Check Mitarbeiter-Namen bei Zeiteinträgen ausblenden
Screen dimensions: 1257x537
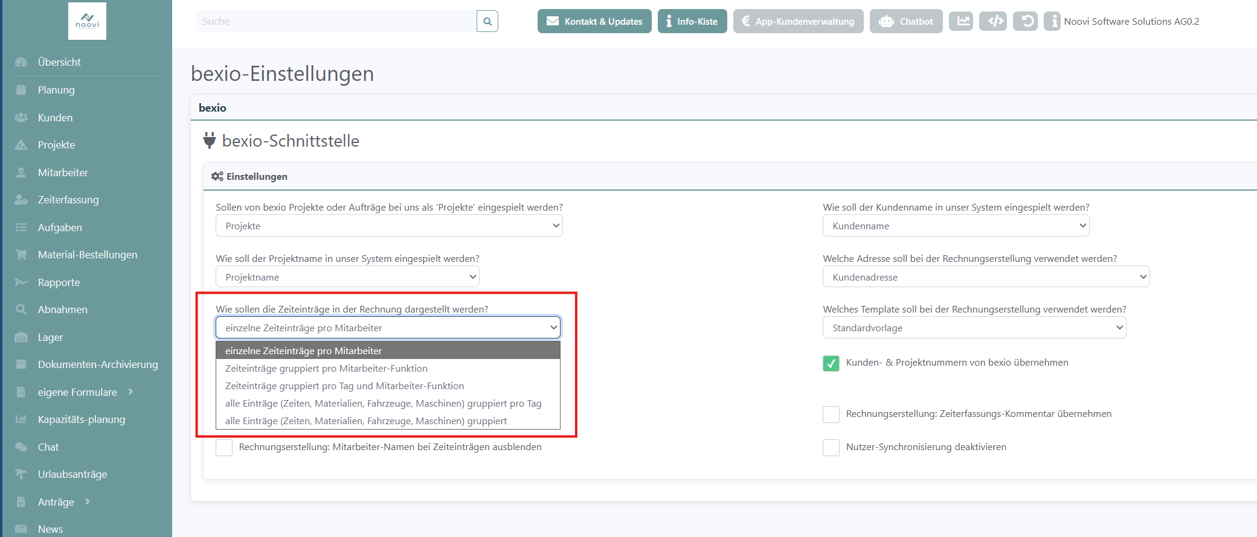tap(224, 448)
